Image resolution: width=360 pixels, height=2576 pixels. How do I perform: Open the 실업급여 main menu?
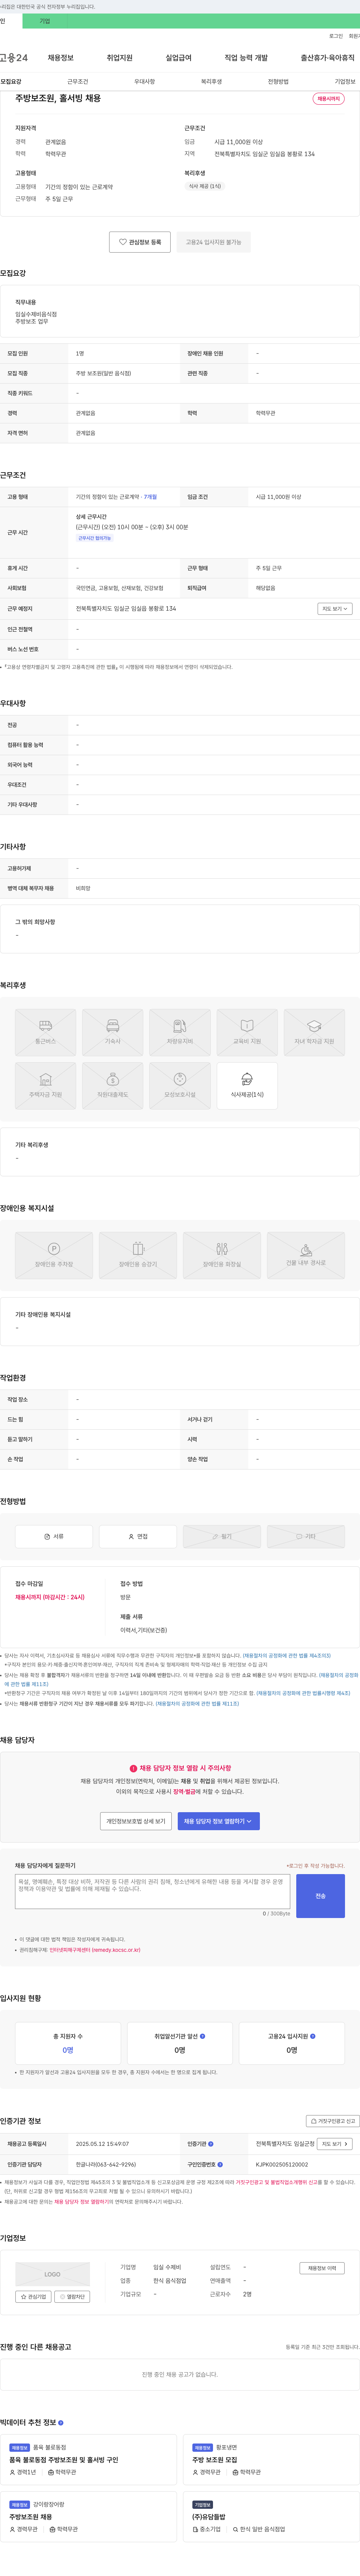[178, 58]
